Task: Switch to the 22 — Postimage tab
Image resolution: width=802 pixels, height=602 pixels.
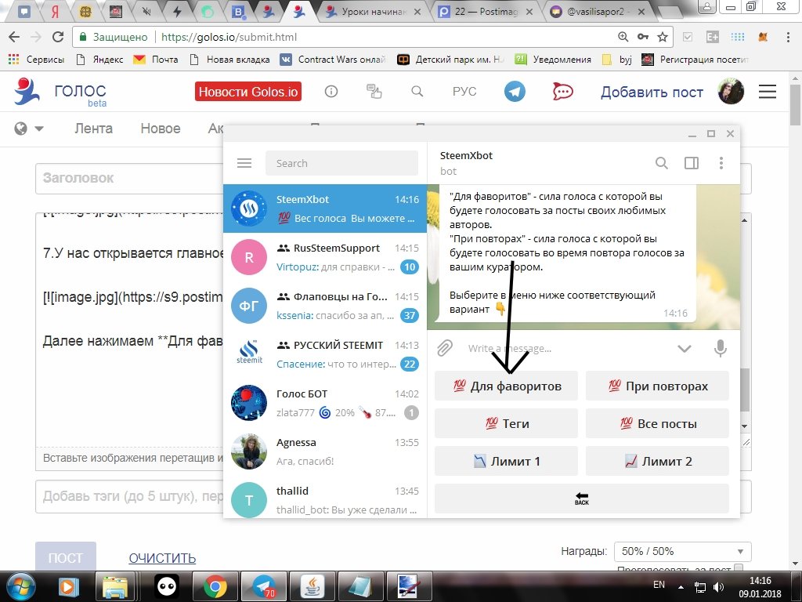Action: coord(486,12)
